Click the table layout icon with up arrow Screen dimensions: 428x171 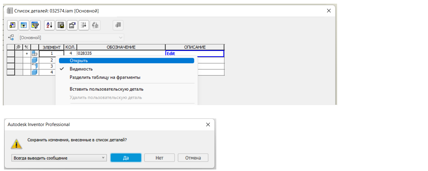click(x=24, y=25)
